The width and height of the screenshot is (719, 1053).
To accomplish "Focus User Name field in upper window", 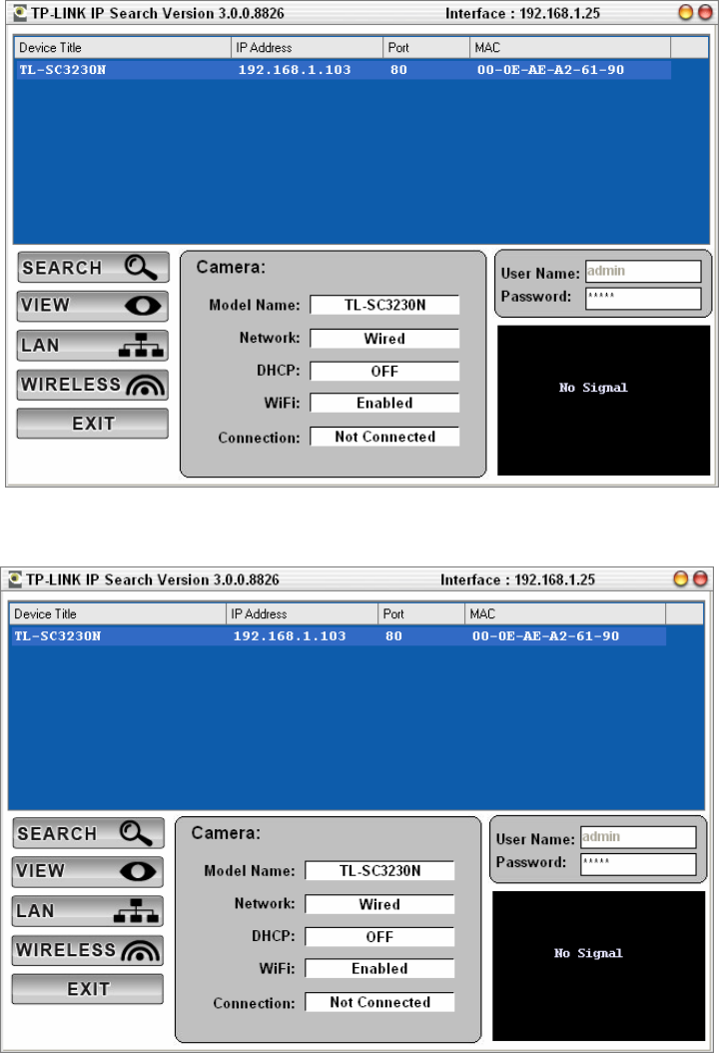I will [x=643, y=272].
